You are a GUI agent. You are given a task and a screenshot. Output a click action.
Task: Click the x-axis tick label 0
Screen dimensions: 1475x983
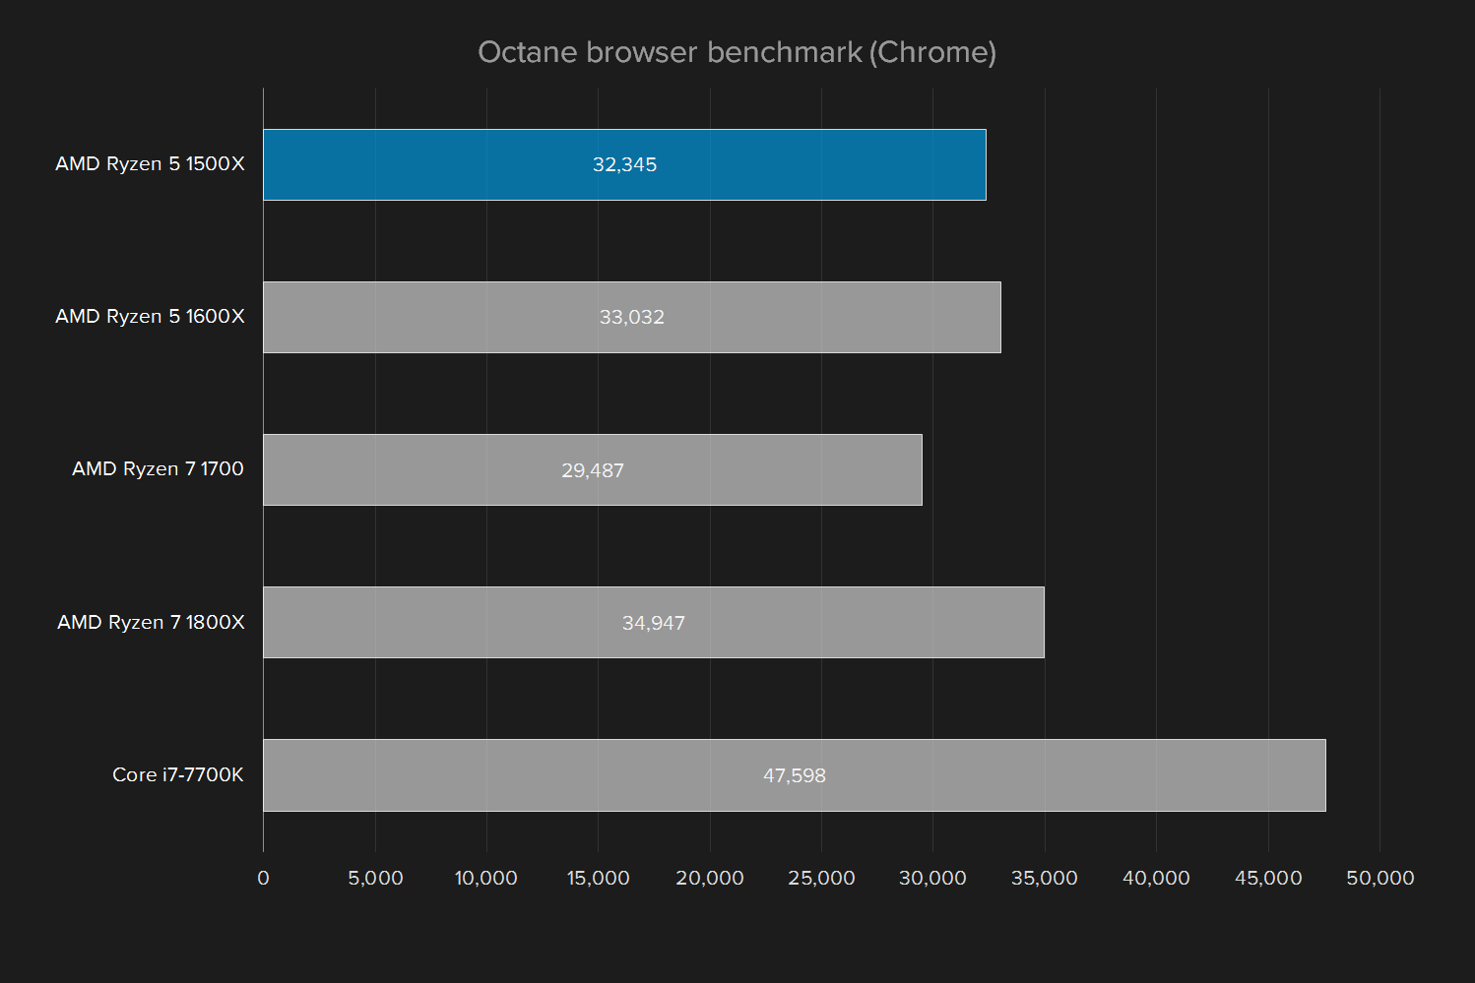(263, 878)
